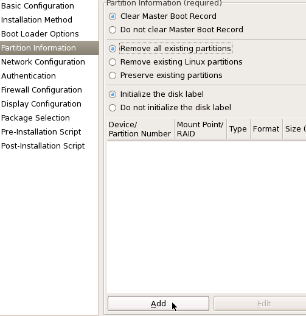Open Boot Loader Options section
This screenshot has height=316, width=306.
point(49,34)
